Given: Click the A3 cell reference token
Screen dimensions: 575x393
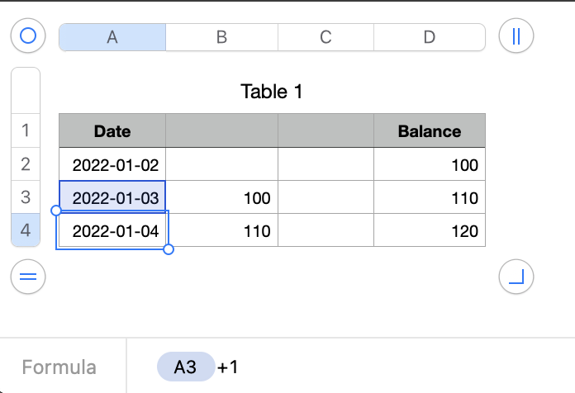Looking at the screenshot, I should pos(185,367).
